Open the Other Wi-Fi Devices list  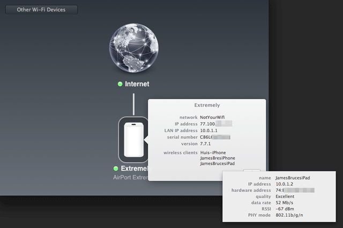41,10
